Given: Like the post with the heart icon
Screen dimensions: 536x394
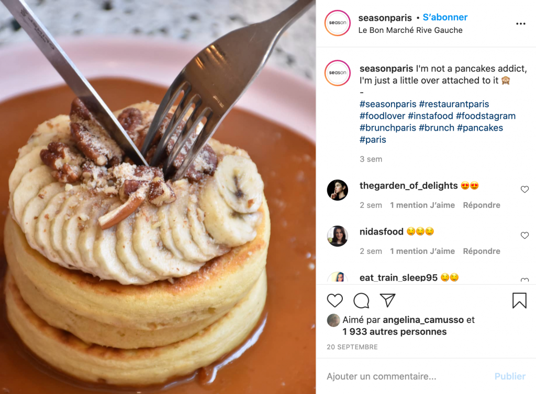Looking at the screenshot, I should pos(334,300).
